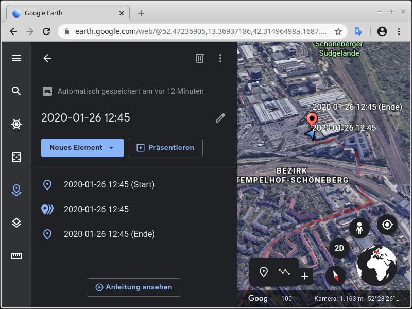412x309 pixels.
Task: Select the 2020-01-26 12:45 (Ende) list item
Action: [109, 234]
